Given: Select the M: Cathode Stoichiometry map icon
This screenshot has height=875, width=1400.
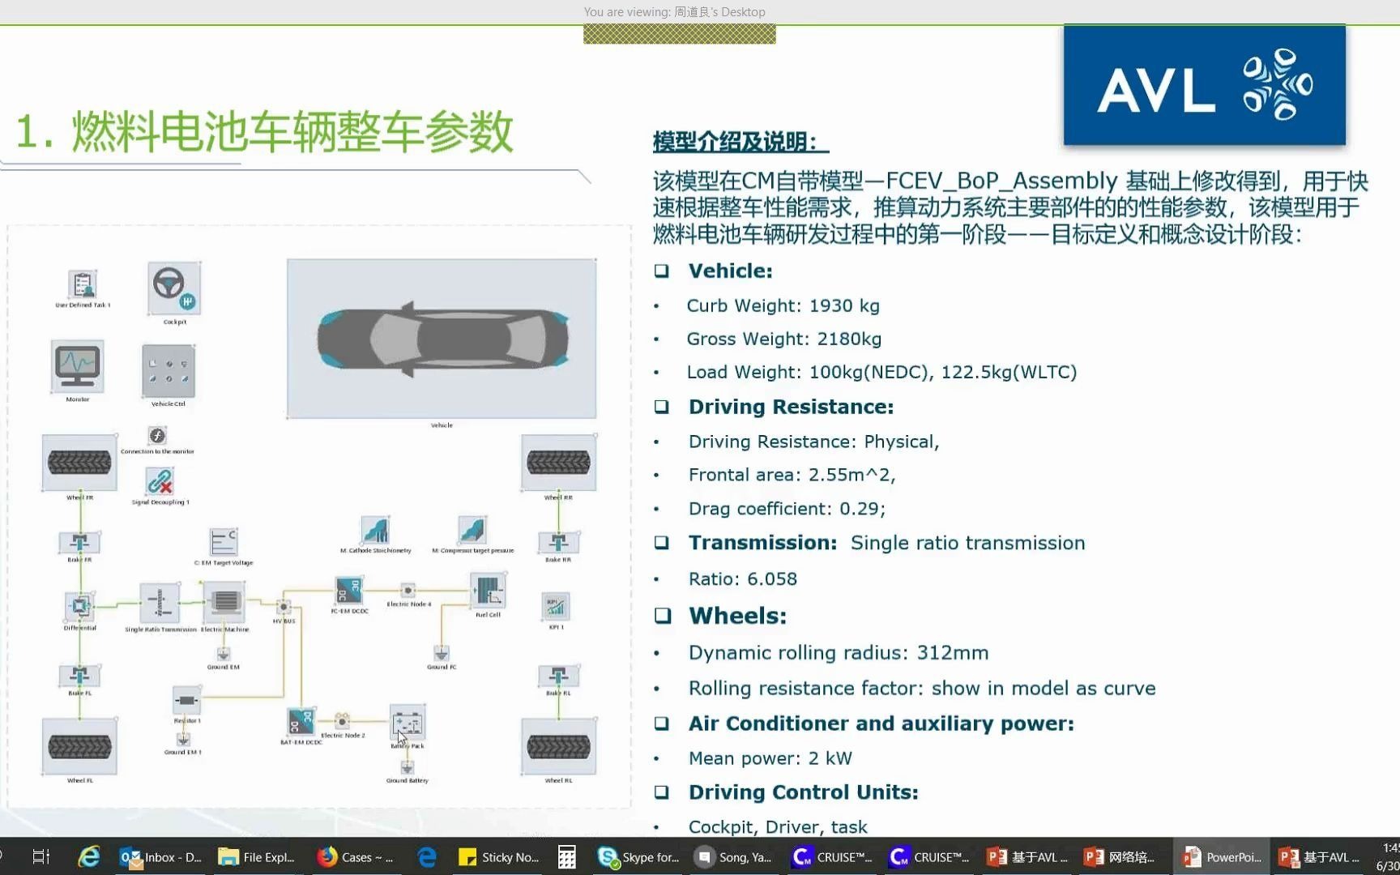Looking at the screenshot, I should point(375,531).
